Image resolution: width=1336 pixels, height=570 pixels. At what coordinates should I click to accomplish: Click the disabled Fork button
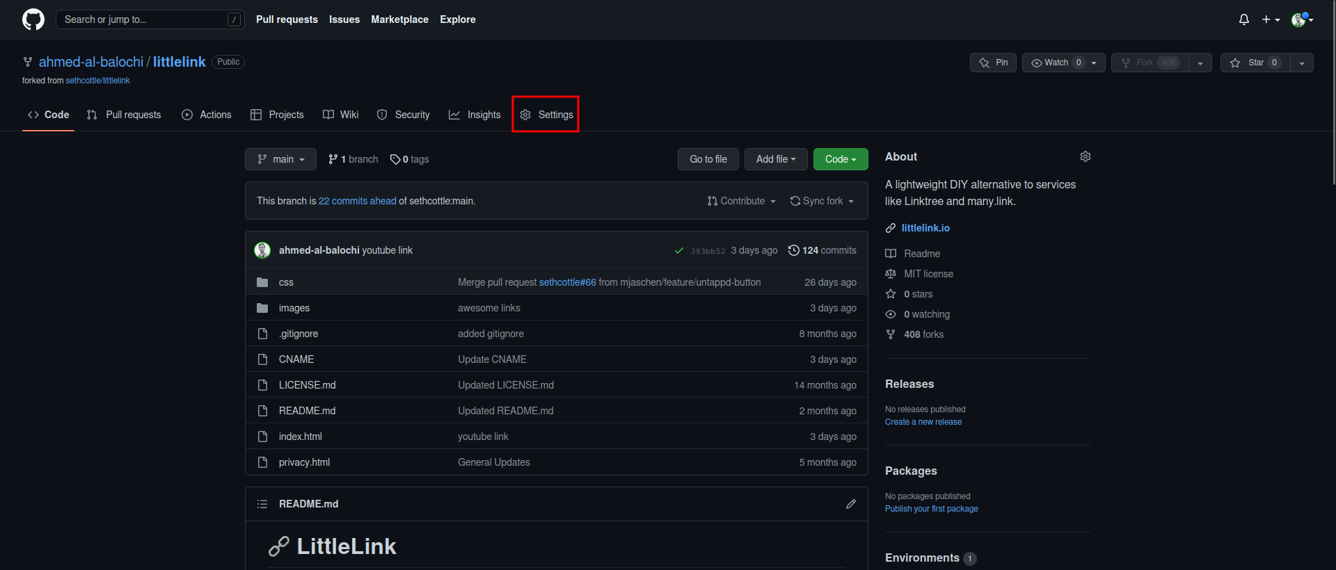(x=1150, y=63)
